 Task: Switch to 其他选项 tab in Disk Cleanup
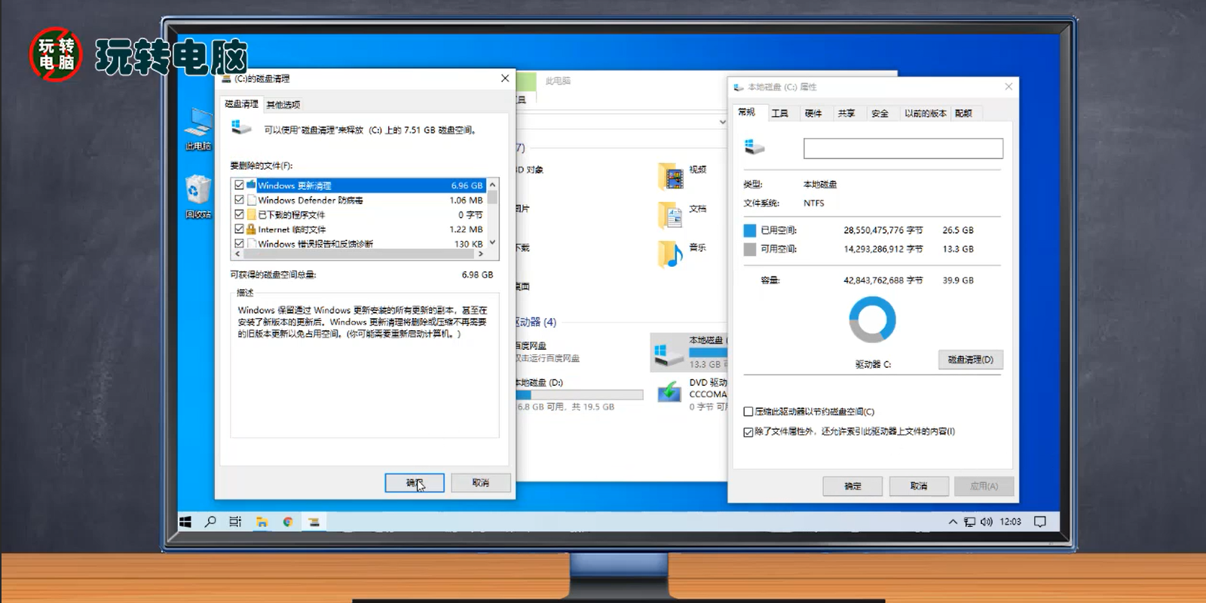pyautogui.click(x=283, y=105)
